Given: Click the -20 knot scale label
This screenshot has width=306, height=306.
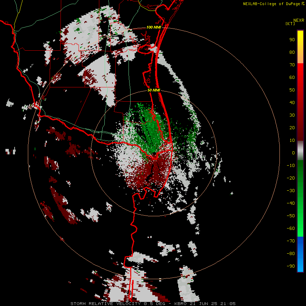Looking at the screenshot, I should tap(291, 178).
